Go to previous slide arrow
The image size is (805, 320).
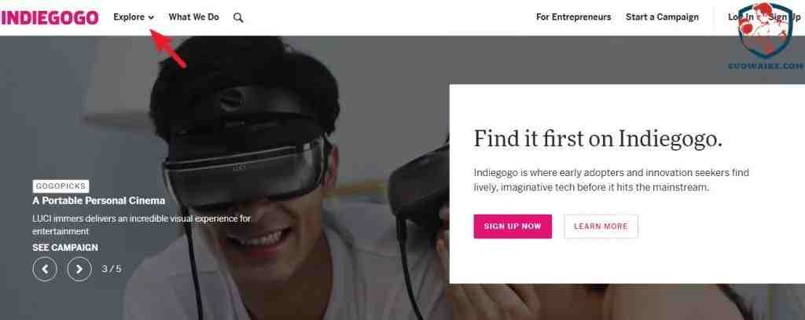tap(45, 269)
